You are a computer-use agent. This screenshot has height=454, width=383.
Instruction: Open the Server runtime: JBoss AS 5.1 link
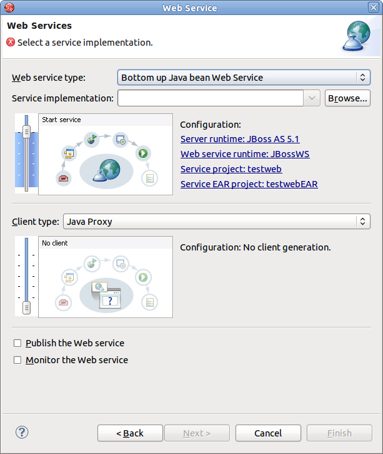pos(239,139)
